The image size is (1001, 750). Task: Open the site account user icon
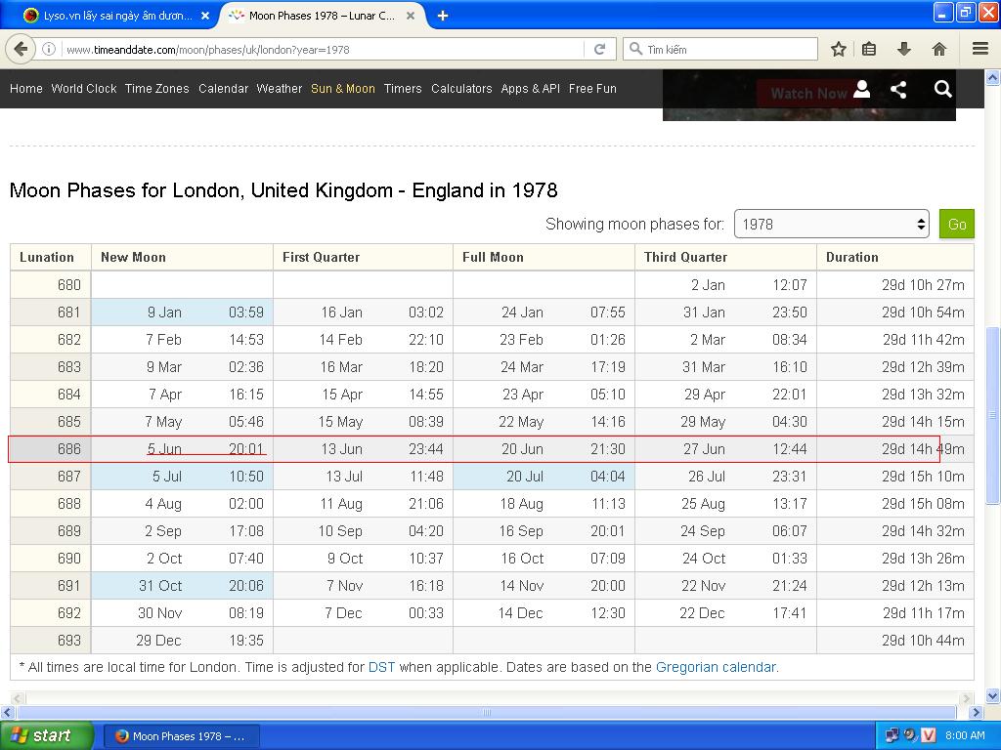pos(861,89)
